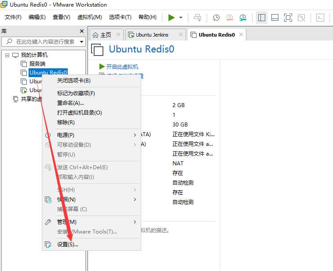Screen dimensions: 333x271
Task: Open the library search dropdown arrow
Action: [x=81, y=42]
